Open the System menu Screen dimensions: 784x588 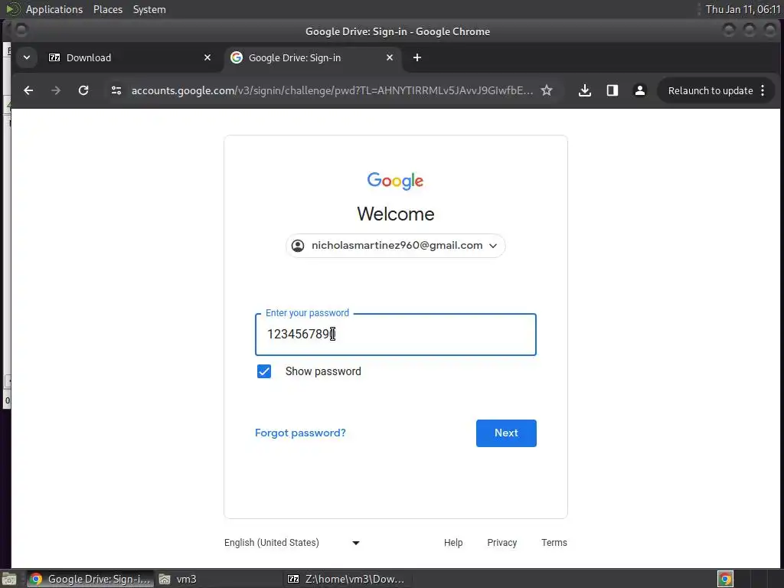tap(149, 9)
